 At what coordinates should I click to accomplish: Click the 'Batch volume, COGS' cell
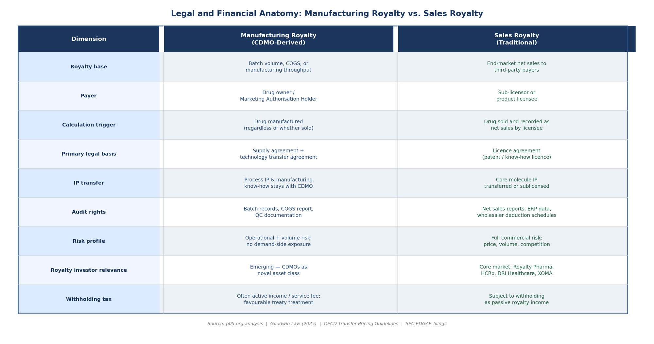coord(278,67)
